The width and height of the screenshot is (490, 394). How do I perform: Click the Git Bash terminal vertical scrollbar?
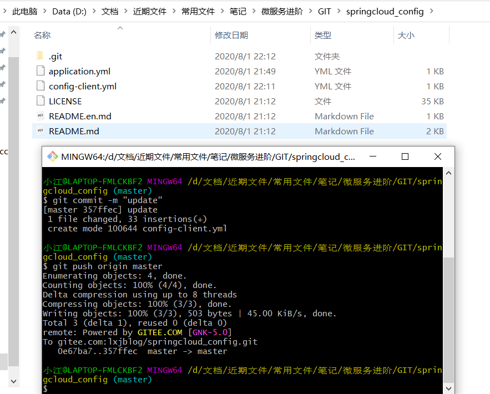coord(448,316)
